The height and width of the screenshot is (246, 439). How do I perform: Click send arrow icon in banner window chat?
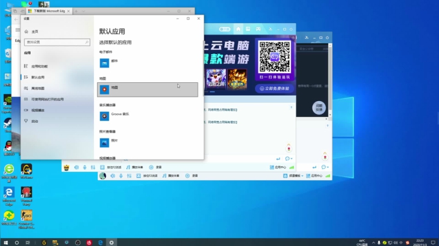(x=278, y=159)
